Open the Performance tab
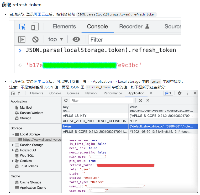Image resolution: width=200 pixels, height=195 pixels. tap(113, 93)
